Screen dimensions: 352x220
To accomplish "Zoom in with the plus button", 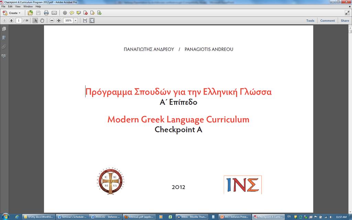I will [x=58, y=20].
